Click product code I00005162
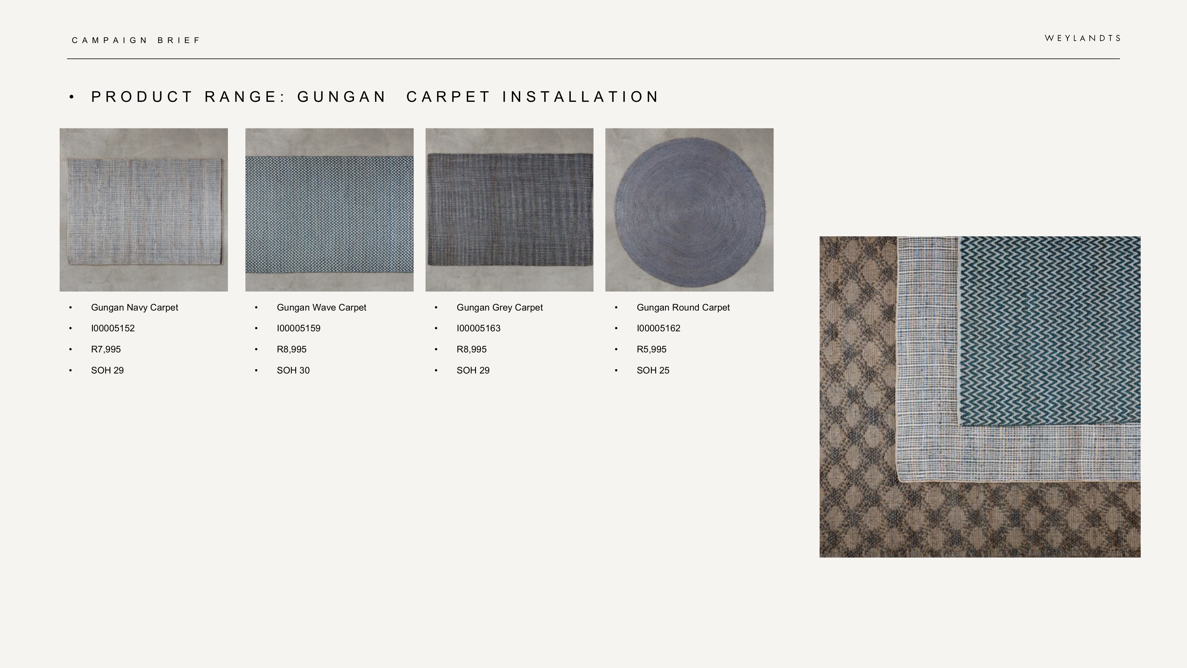1187x668 pixels. (659, 328)
